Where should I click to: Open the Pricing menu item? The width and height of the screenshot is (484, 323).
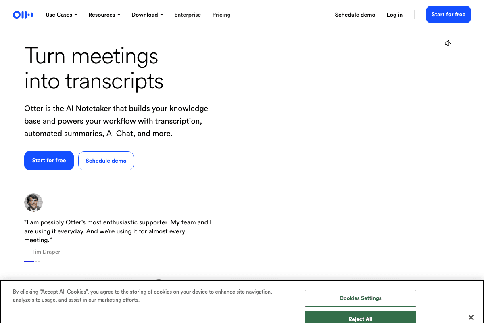pos(221,15)
